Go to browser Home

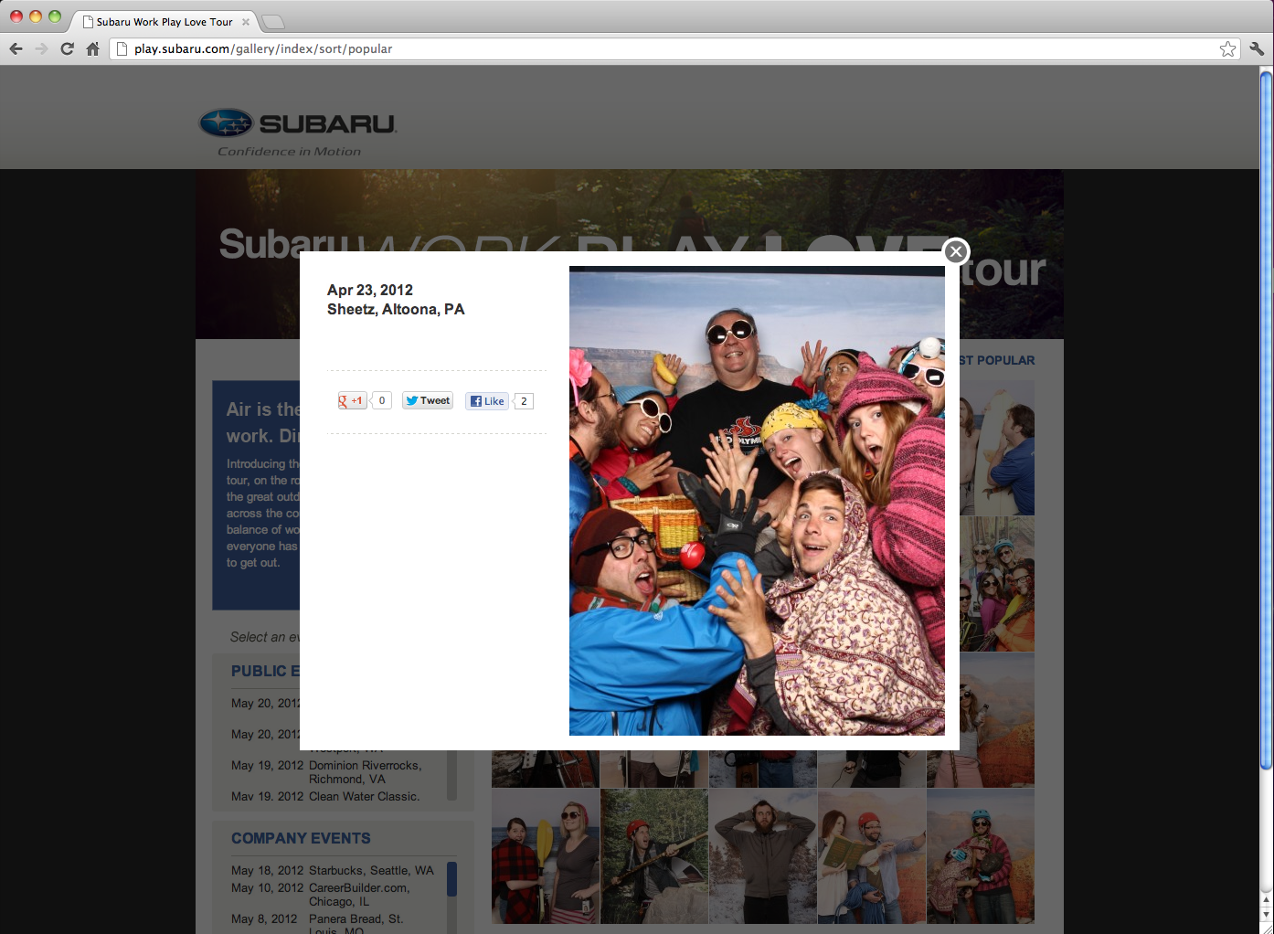pyautogui.click(x=92, y=48)
